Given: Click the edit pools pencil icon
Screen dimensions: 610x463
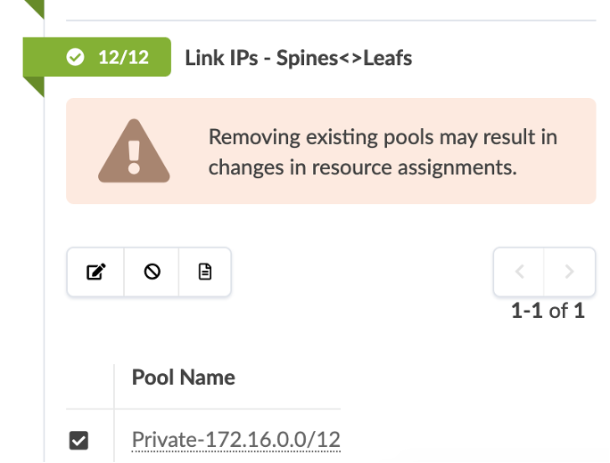Looking at the screenshot, I should click(x=95, y=272).
